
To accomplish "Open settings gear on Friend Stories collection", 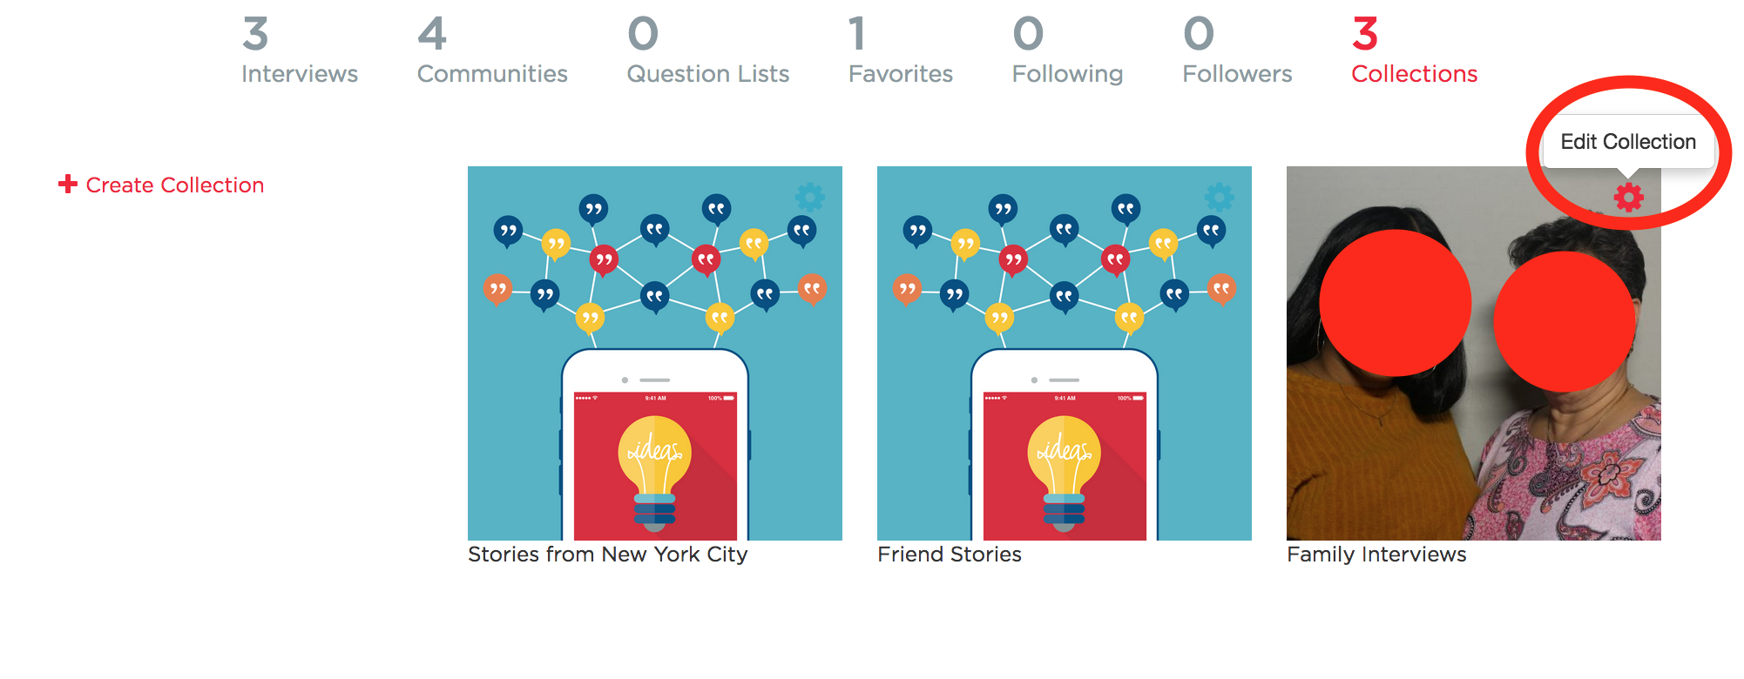I will pyautogui.click(x=1219, y=198).
